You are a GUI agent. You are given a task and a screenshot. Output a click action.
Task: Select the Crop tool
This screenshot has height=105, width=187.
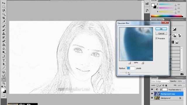[4, 18]
